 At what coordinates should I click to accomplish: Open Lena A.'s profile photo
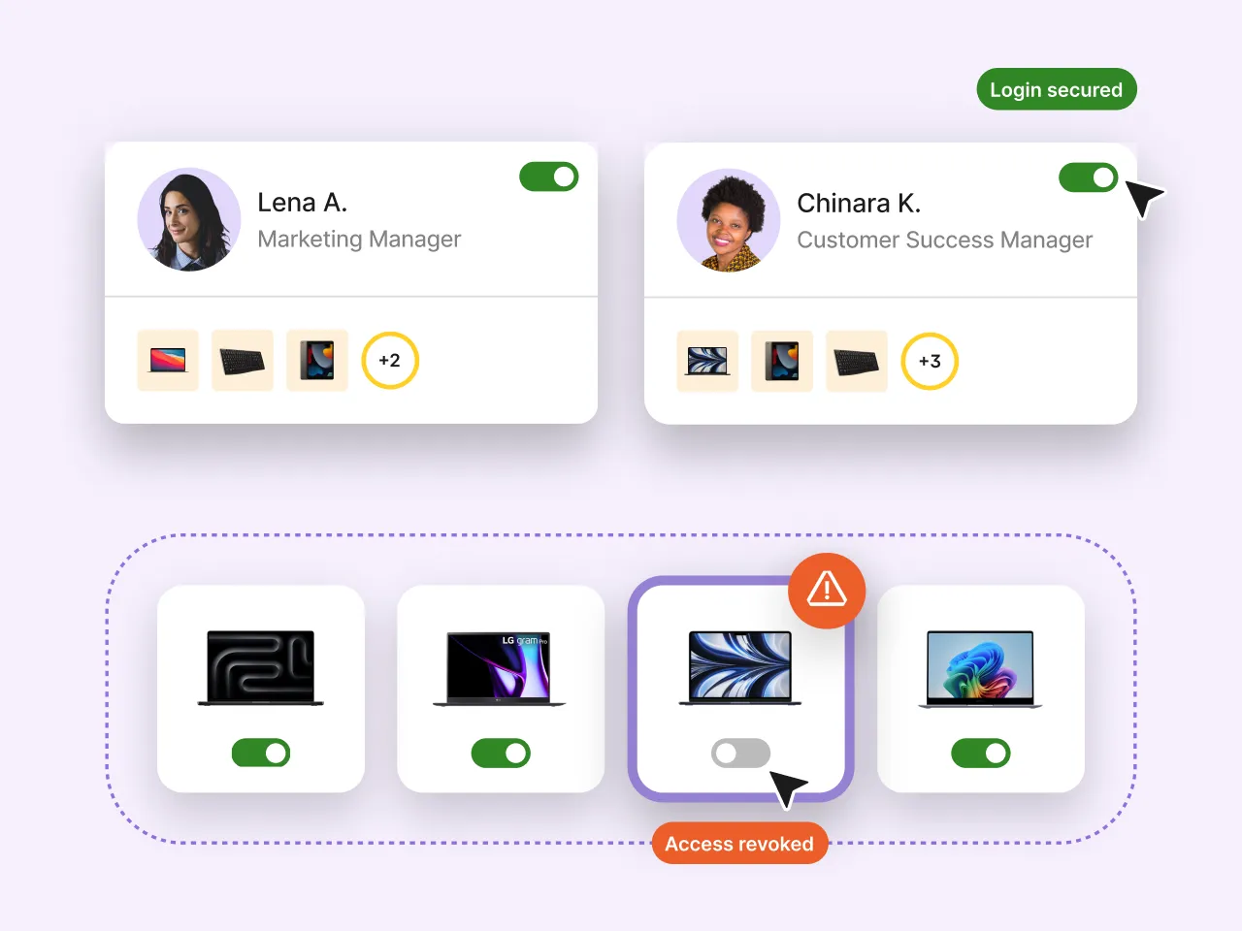189,220
